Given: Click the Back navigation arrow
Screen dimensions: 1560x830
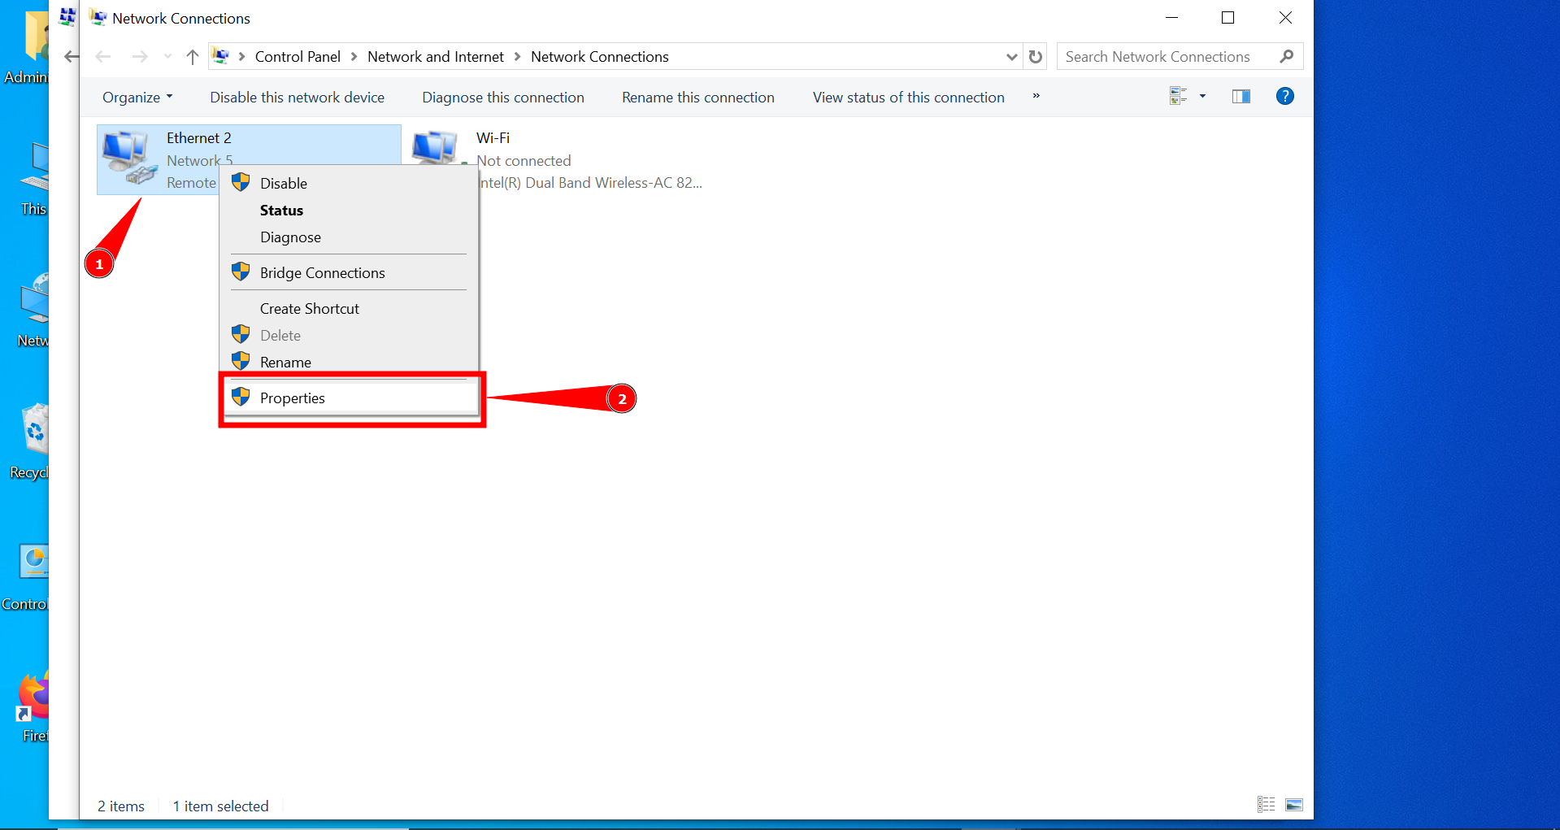Looking at the screenshot, I should coord(103,57).
